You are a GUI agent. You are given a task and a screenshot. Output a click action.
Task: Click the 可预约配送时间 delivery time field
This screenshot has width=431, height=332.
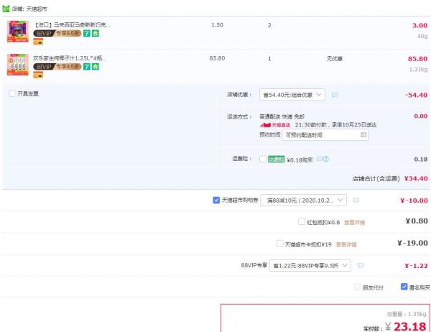[x=325, y=135]
